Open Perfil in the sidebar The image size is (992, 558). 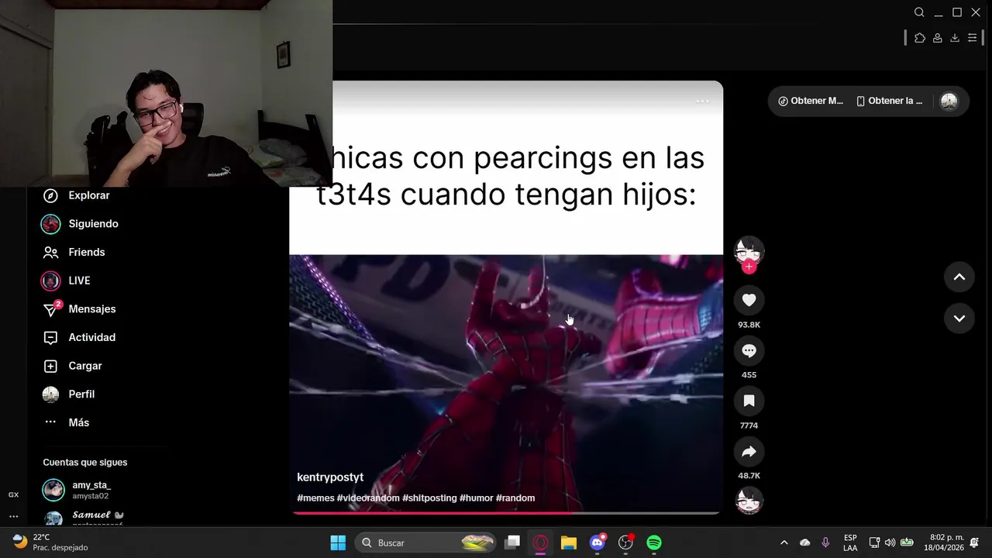tap(68, 394)
